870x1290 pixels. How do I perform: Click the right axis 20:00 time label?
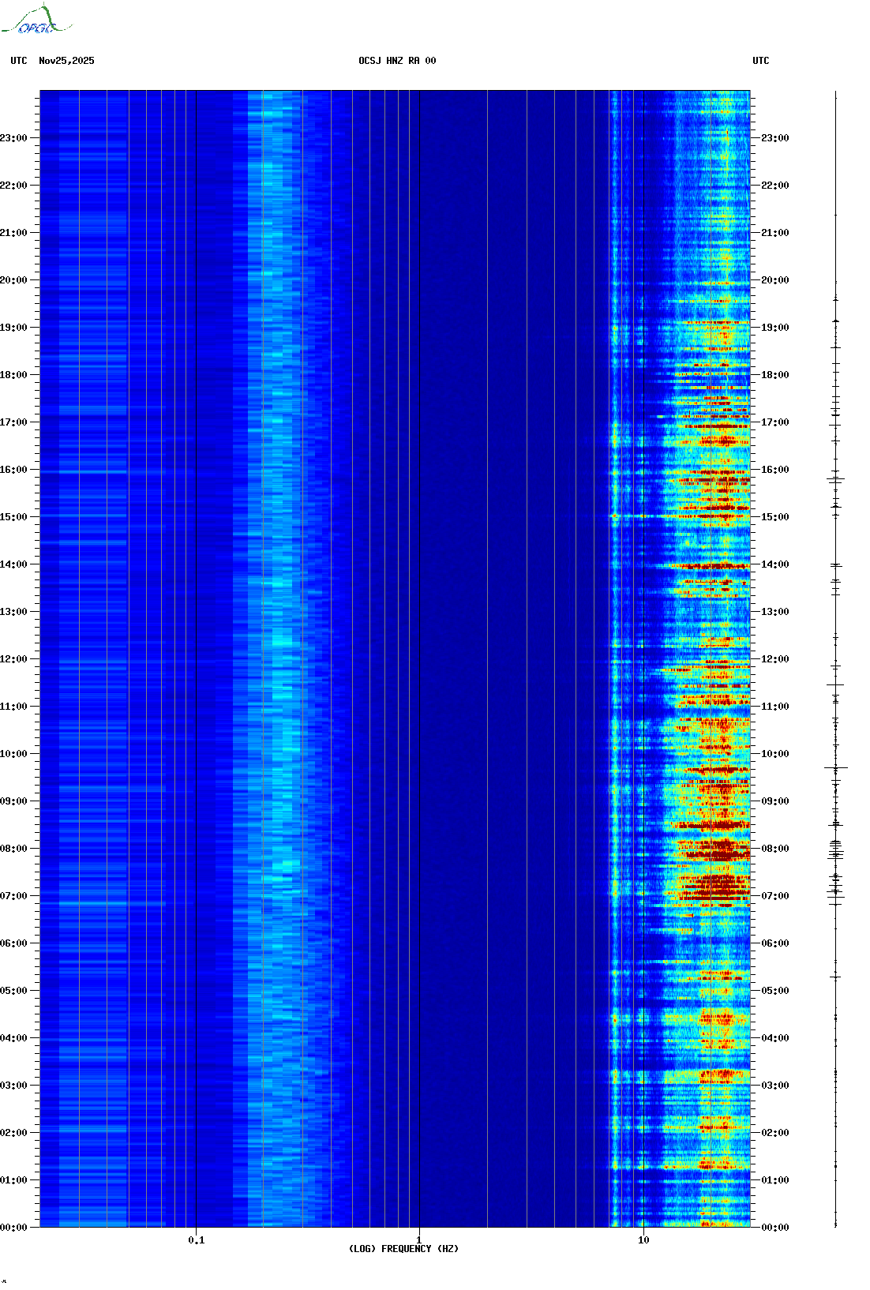click(775, 280)
